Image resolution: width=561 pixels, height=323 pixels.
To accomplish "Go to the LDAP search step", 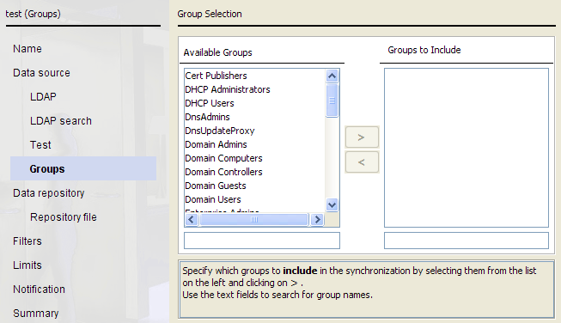I will pos(61,121).
